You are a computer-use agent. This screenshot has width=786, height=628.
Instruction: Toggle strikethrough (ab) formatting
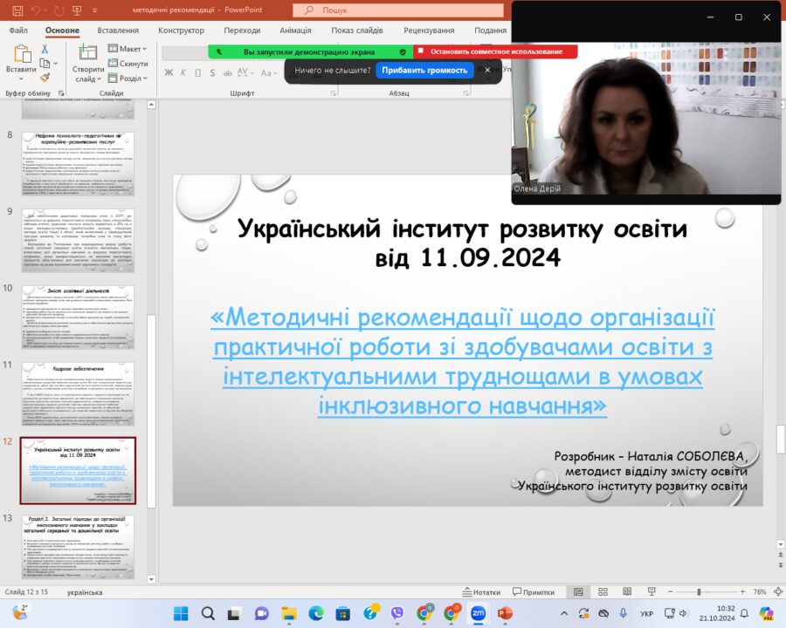coord(228,73)
